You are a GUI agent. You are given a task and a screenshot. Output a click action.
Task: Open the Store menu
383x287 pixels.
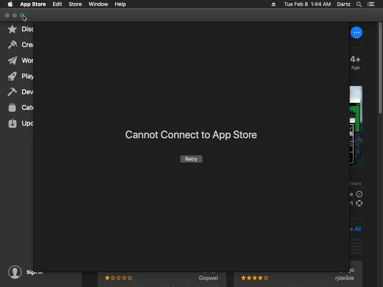coord(75,4)
